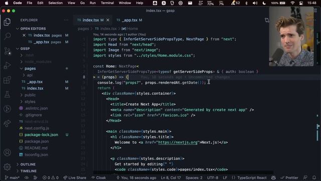Viewport: 321px width, 181px height.
Task: Open the Terminal menu
Action: click(x=107, y=3)
